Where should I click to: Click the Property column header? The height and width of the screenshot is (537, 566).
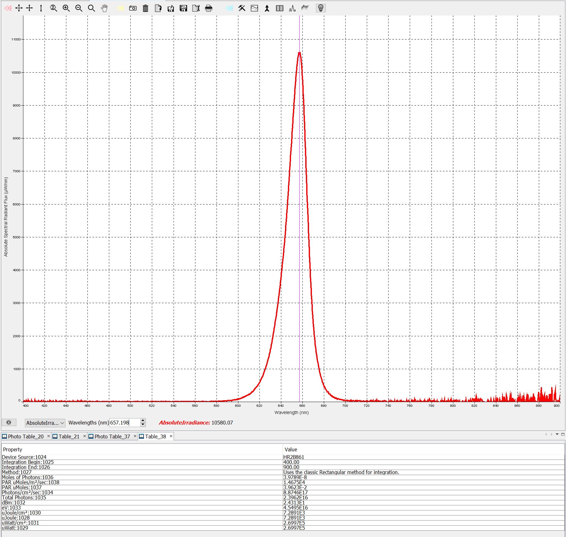point(142,449)
